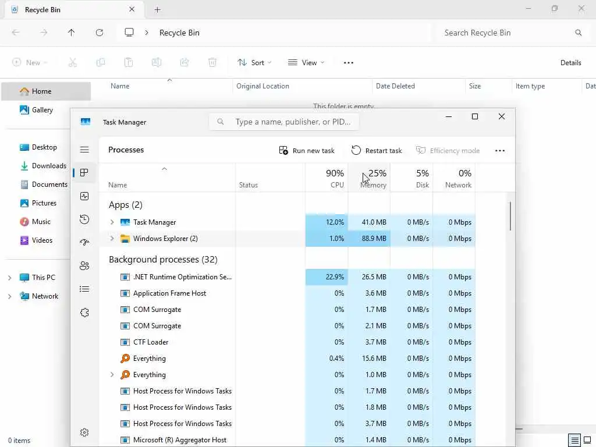Viewport: 596px width, 447px height.
Task: Open the App history page icon
Action: pos(84,219)
